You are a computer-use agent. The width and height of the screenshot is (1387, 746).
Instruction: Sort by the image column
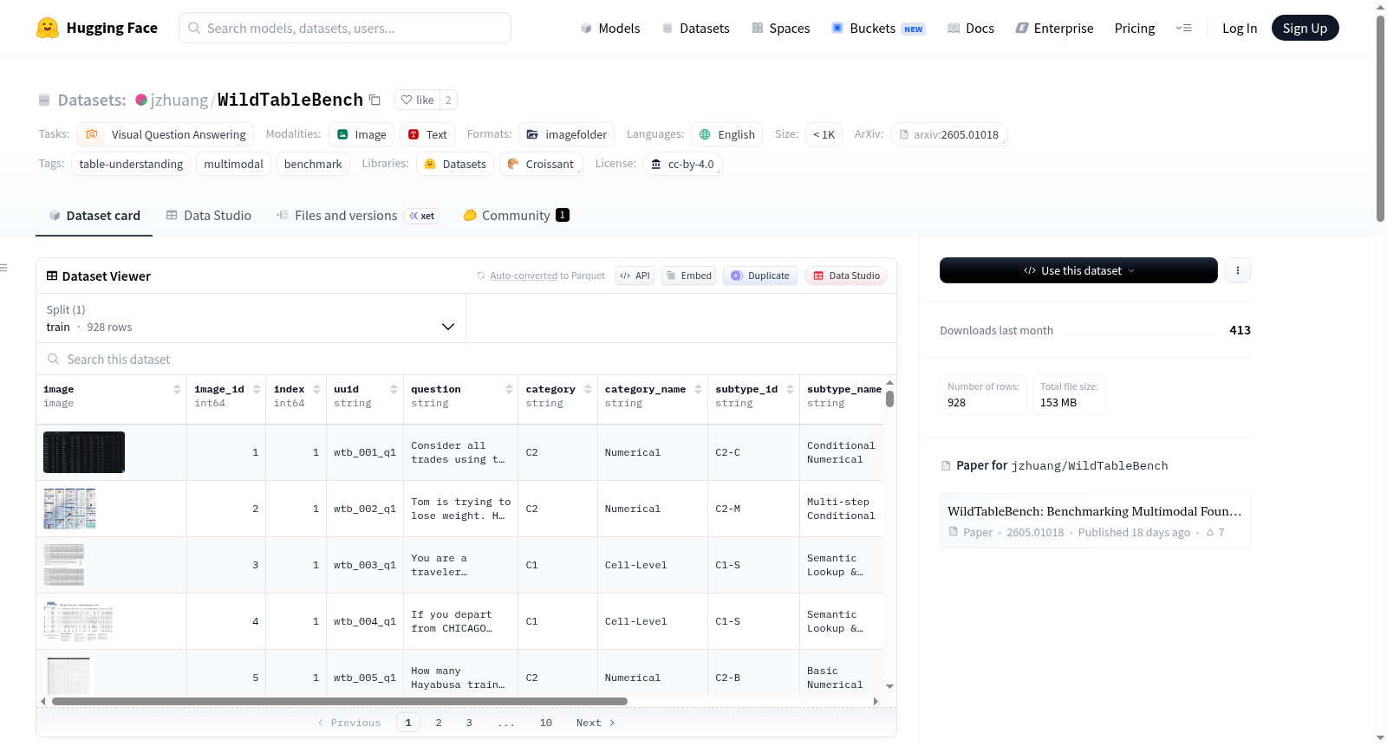177,389
